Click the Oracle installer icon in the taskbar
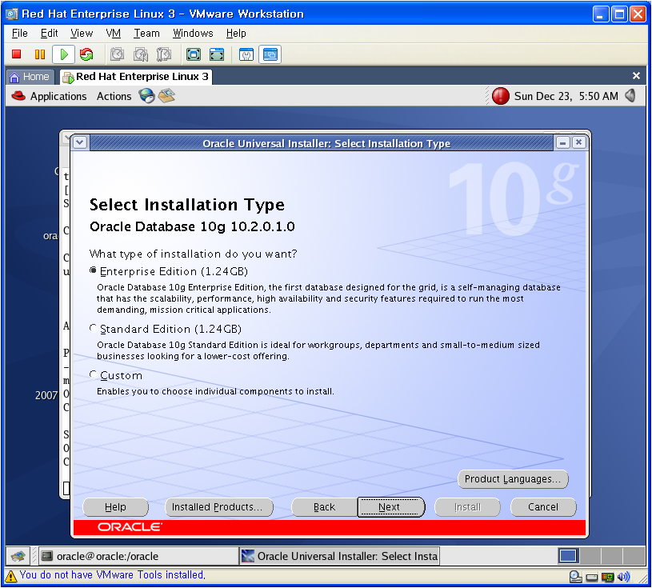The width and height of the screenshot is (652, 588). point(248,556)
